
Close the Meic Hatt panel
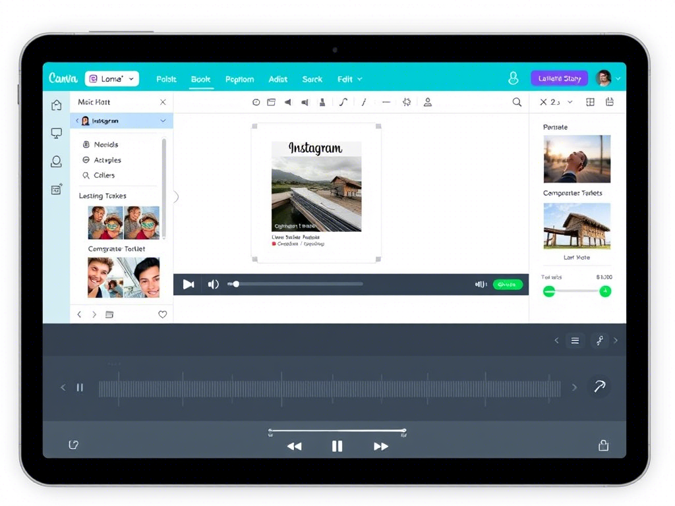coord(163,102)
